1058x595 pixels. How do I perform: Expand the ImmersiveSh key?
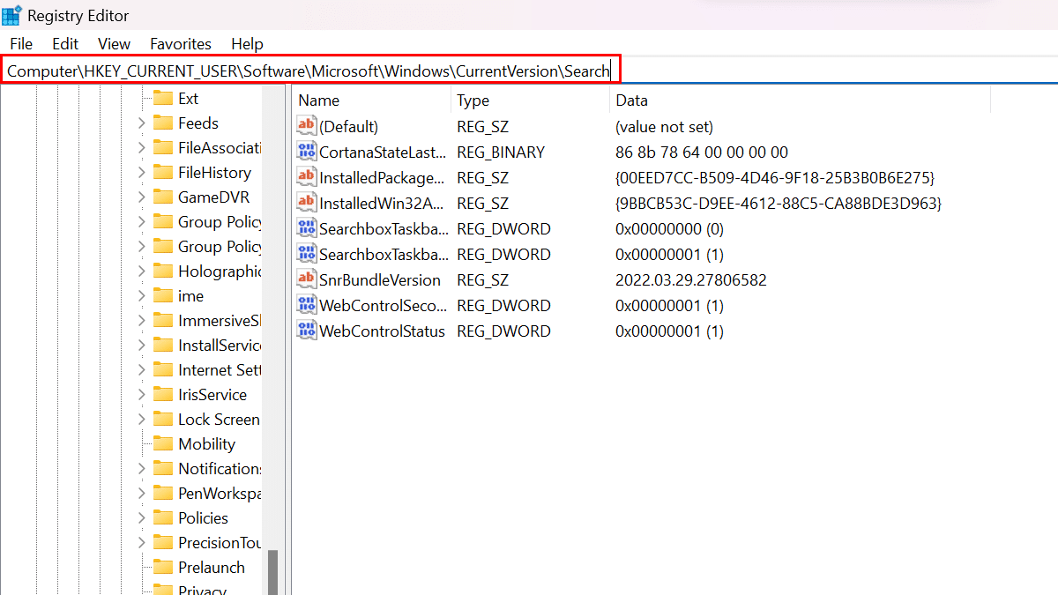[x=141, y=320]
